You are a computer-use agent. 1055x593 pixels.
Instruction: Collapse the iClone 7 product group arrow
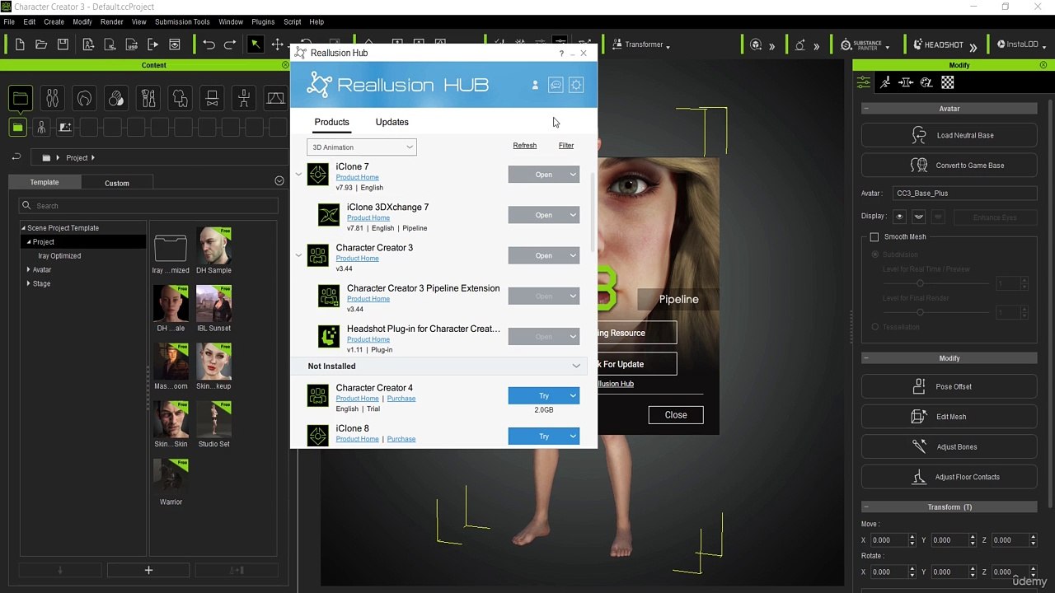[x=298, y=175]
